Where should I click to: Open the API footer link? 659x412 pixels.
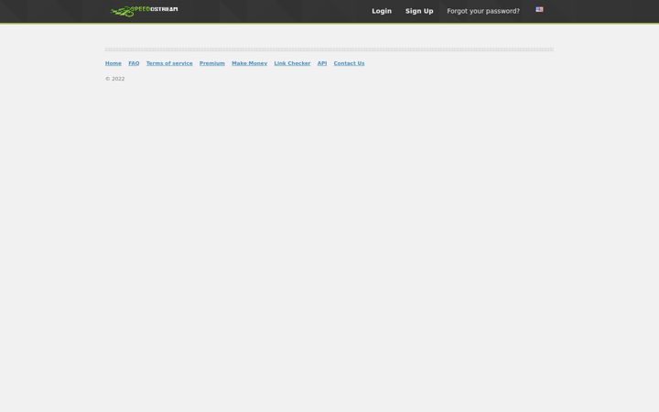click(x=322, y=63)
